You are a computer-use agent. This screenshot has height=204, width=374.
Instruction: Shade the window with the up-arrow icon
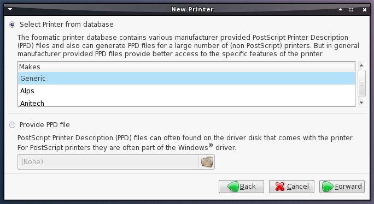(340, 9)
